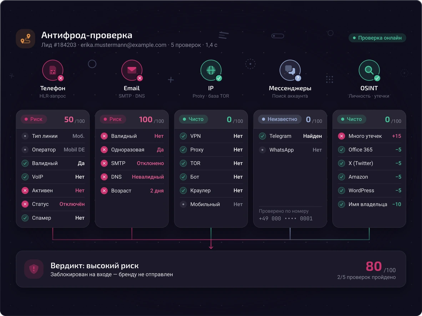This screenshot has width=422, height=316.
Task: Click the Неизвестно status badge
Action: (280, 119)
